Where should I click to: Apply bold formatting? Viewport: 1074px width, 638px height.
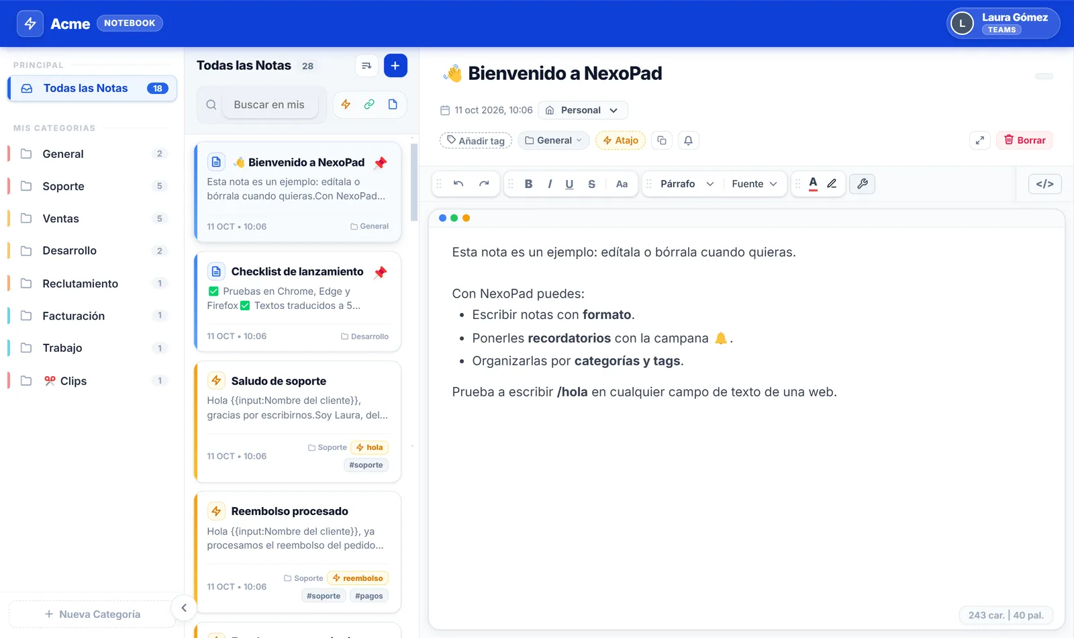[528, 184]
